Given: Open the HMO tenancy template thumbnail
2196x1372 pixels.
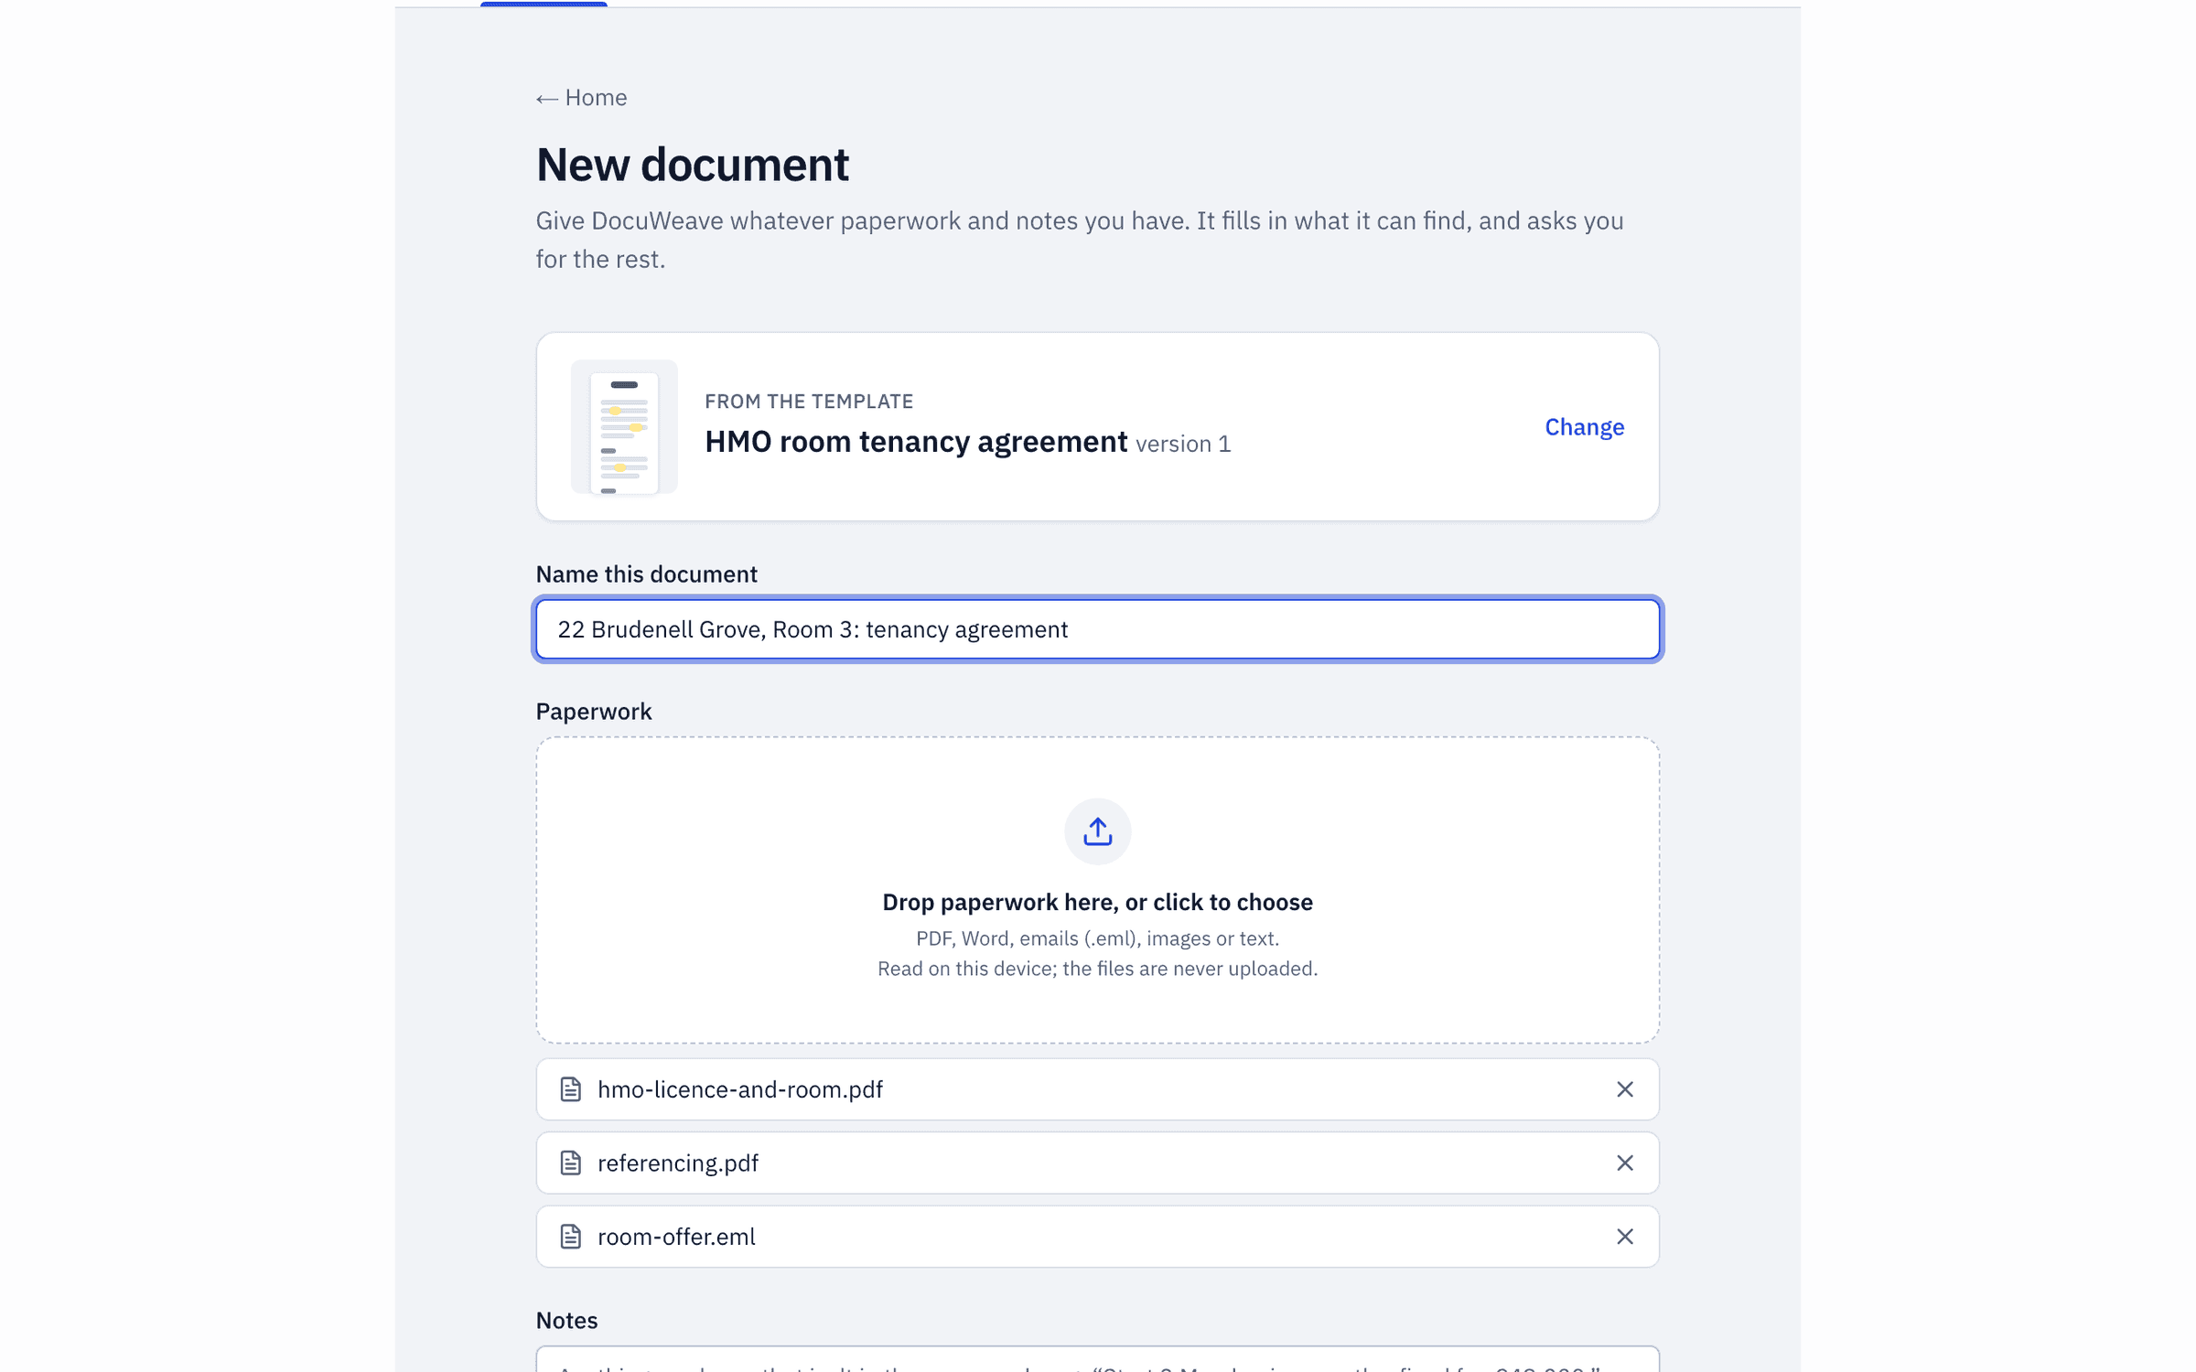Looking at the screenshot, I should click(624, 427).
